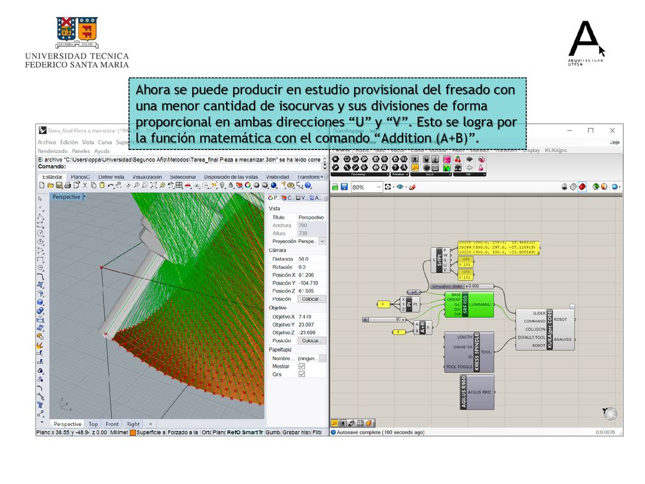
Task: Click Colocar button under Objetivo section
Action: [311, 341]
